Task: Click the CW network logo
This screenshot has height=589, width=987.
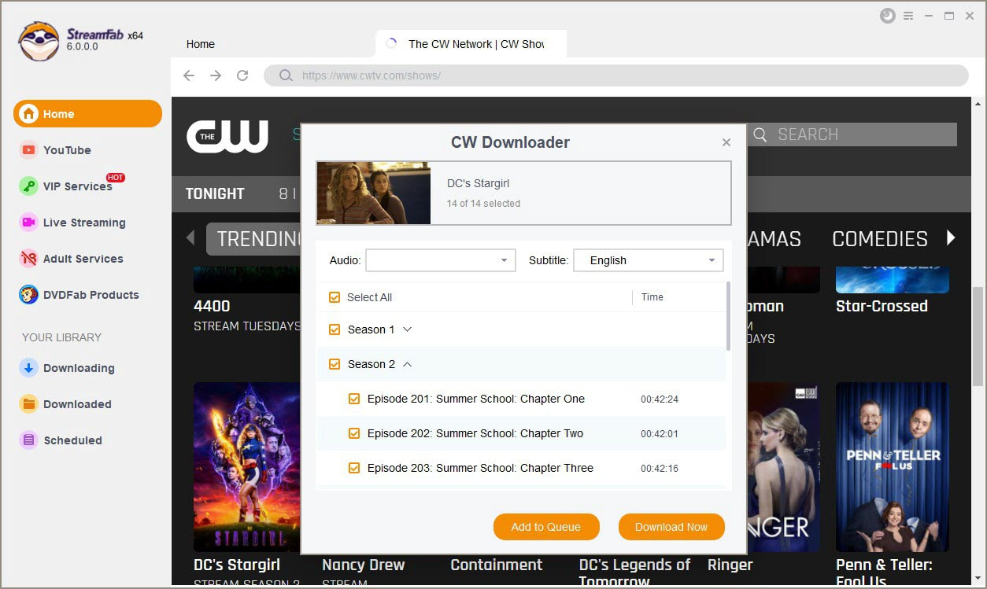Action: 227,136
